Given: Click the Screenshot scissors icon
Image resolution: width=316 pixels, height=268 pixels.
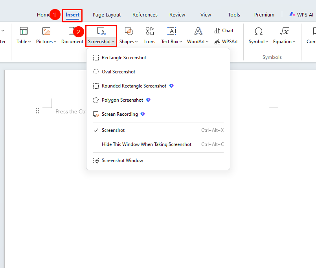Looking at the screenshot, I should pos(101,31).
